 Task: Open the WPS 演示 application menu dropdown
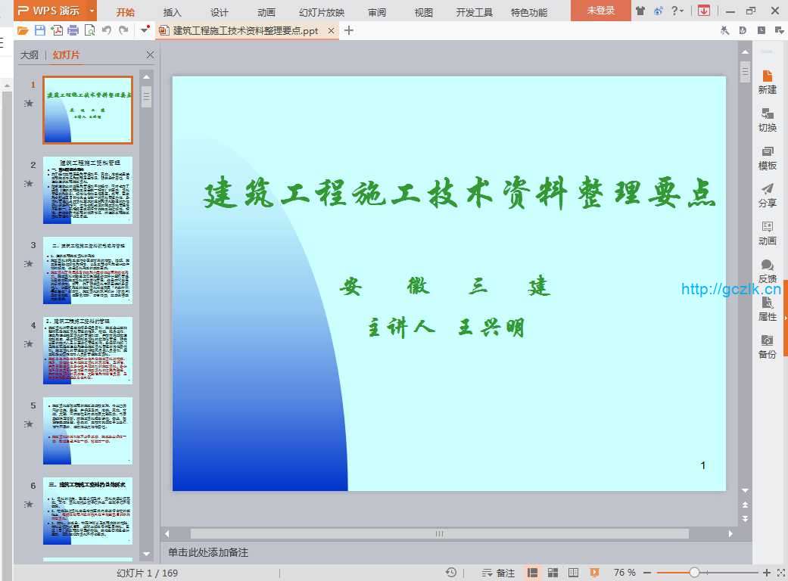pyautogui.click(x=92, y=11)
